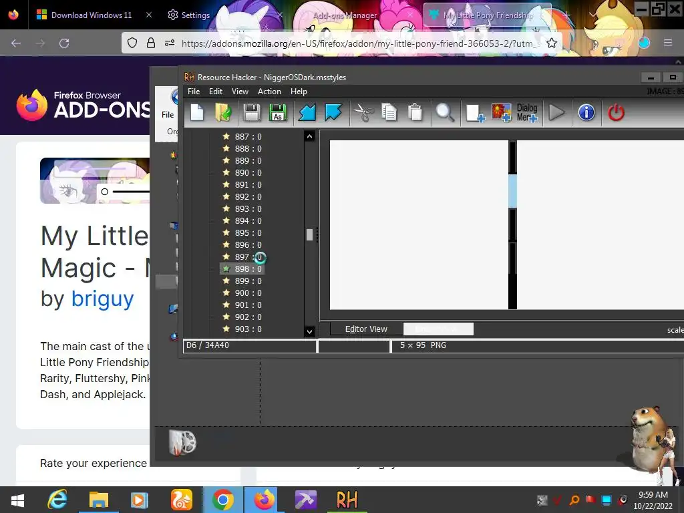This screenshot has height=513, width=684.
Task: Switch to the Editor View tab
Action: [367, 329]
